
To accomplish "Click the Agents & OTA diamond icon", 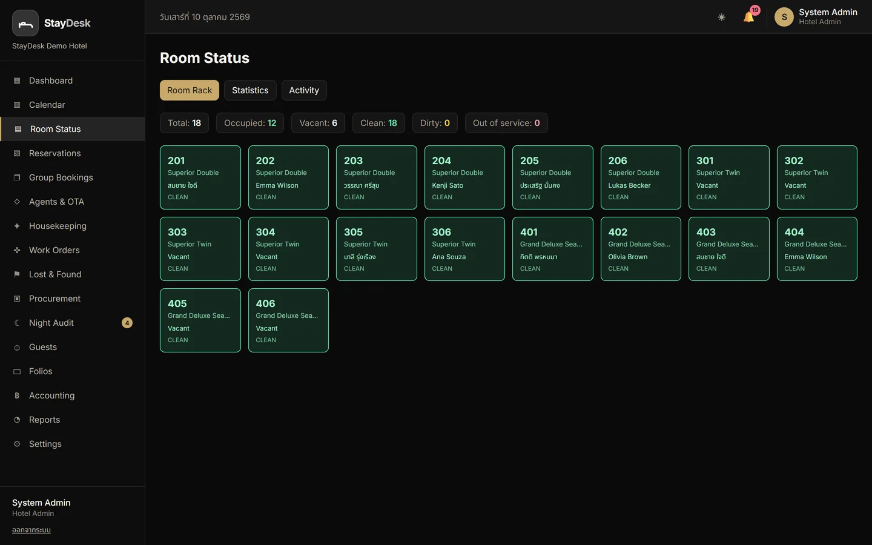I will pyautogui.click(x=17, y=202).
